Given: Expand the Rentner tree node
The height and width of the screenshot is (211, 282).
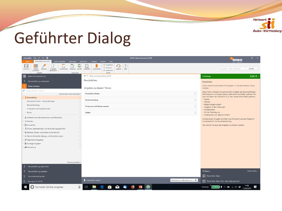Looking at the screenshot, I should [x=23, y=121].
